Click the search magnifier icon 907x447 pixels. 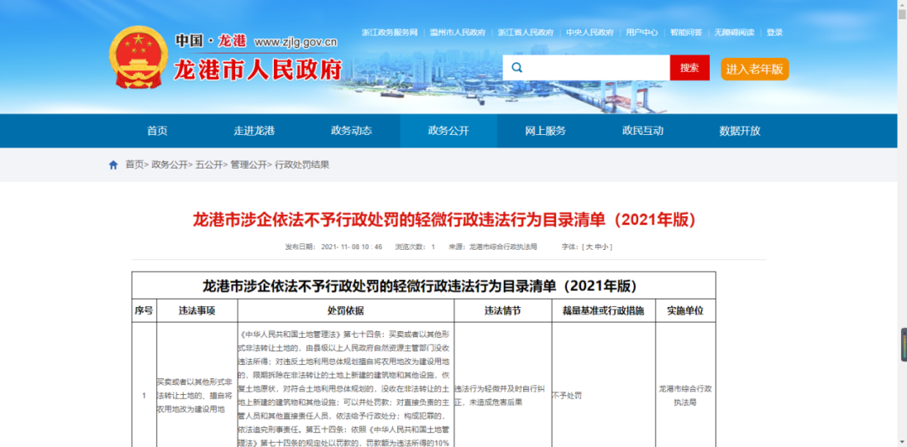pos(517,68)
